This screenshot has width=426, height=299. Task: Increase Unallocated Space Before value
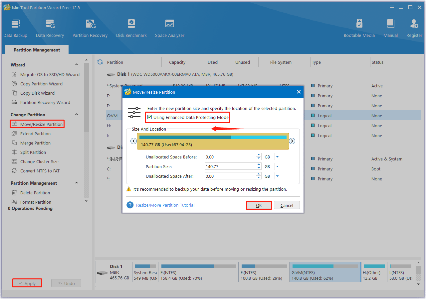259,155
